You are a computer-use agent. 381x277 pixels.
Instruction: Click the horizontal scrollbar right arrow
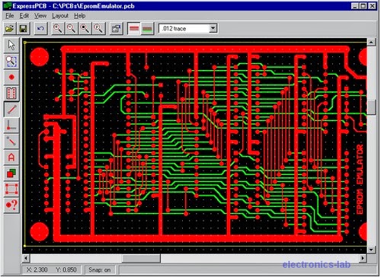pos(363,258)
